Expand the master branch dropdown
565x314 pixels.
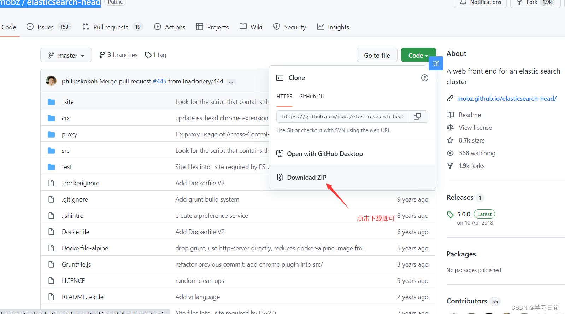pyautogui.click(x=66, y=55)
